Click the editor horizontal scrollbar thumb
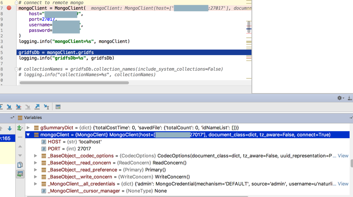 tap(74, 83)
